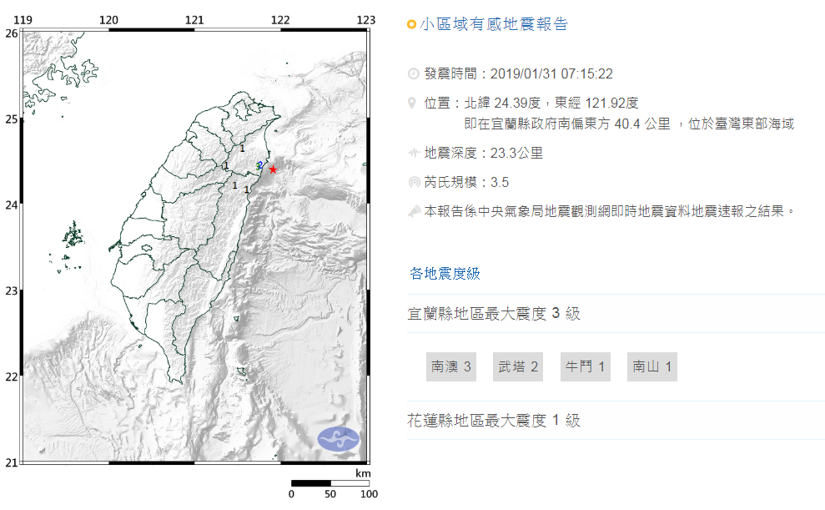The width and height of the screenshot is (825, 510).
Task: Click the location pin icon beside 位置
Action: (x=412, y=103)
